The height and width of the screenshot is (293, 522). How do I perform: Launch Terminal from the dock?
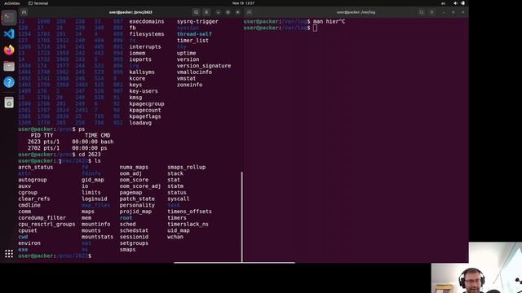(x=9, y=18)
